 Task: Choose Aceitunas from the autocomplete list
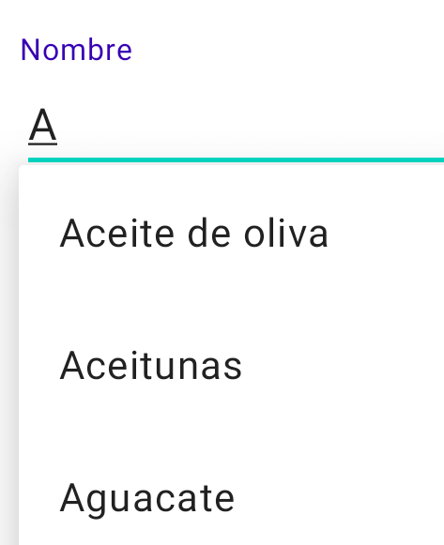(x=232, y=366)
